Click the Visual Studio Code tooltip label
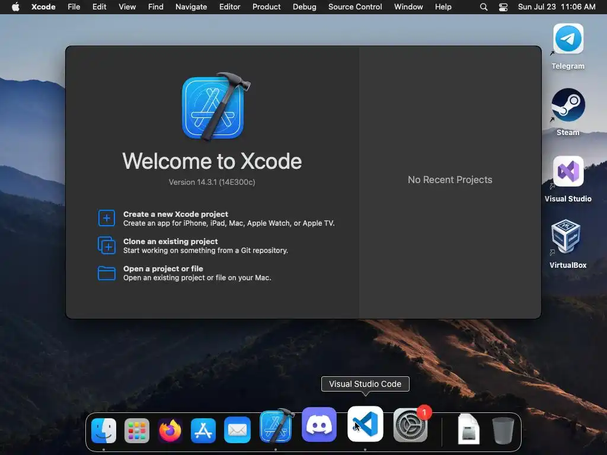 [365, 384]
